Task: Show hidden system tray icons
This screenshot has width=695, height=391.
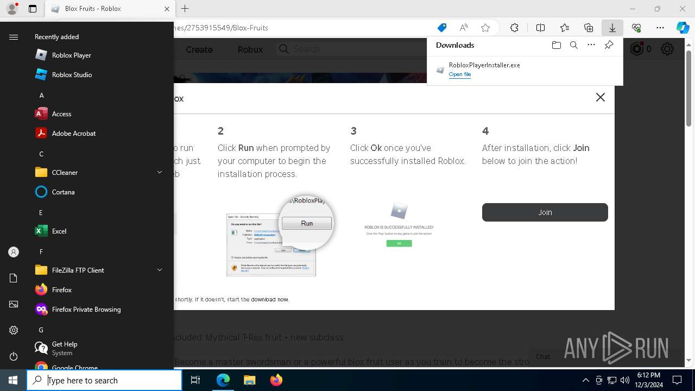Action: [x=585, y=380]
